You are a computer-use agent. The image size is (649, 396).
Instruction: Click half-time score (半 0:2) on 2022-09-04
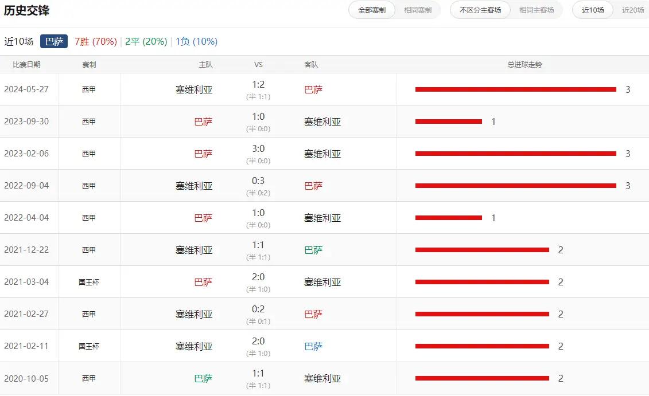click(258, 193)
